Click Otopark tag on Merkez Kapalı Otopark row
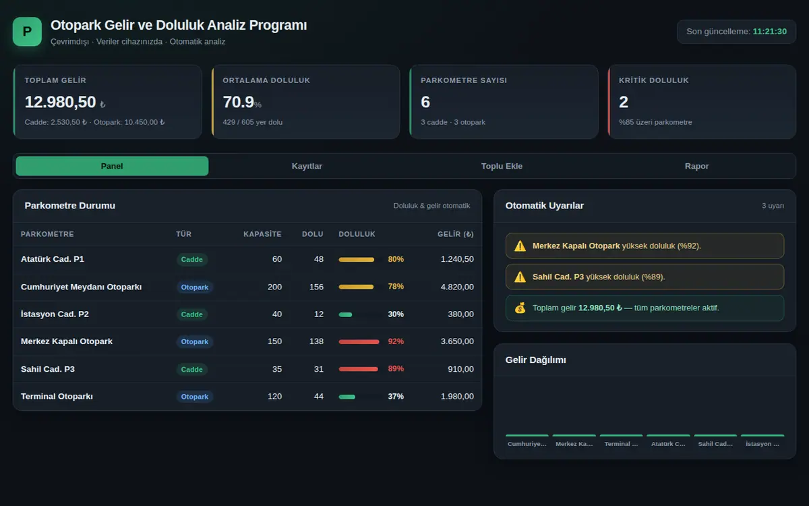Screen dimensions: 809x506 point(195,341)
